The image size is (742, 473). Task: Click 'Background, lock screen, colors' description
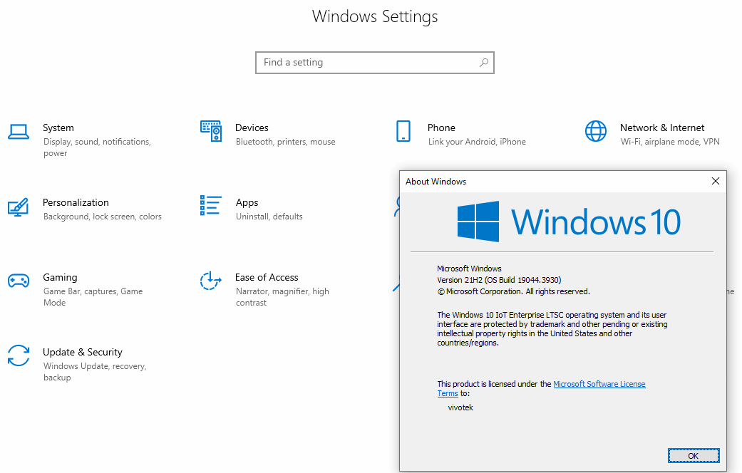pos(103,216)
